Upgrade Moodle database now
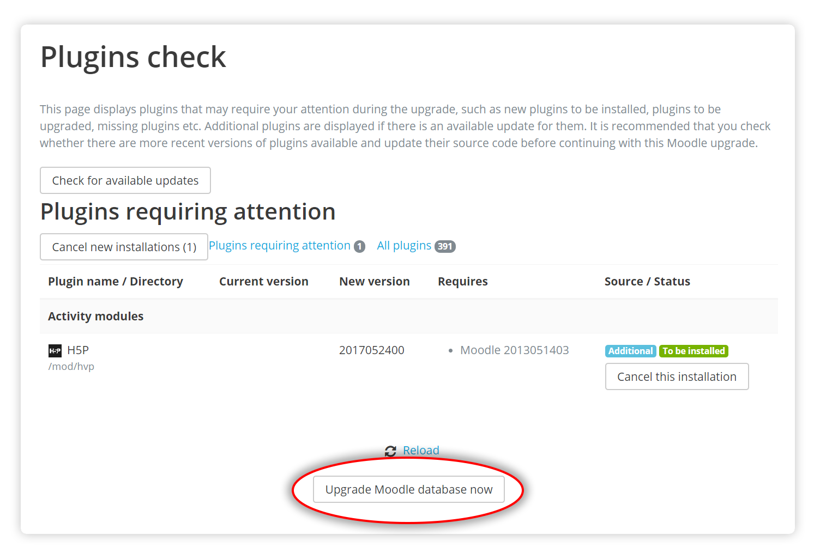 409,489
